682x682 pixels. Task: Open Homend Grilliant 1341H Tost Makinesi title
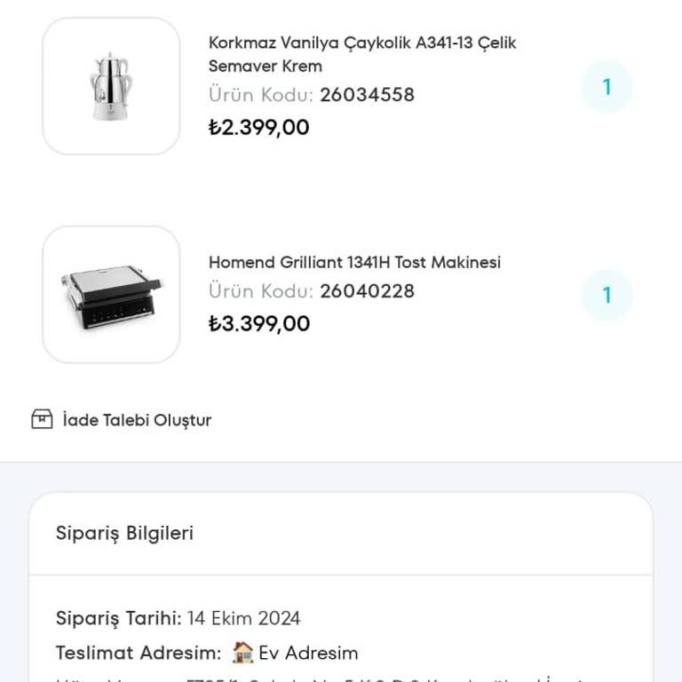(x=354, y=262)
